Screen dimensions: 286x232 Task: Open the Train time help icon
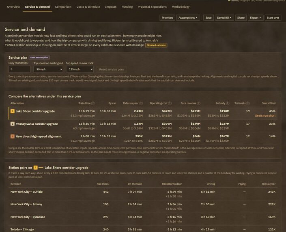tap(93, 103)
